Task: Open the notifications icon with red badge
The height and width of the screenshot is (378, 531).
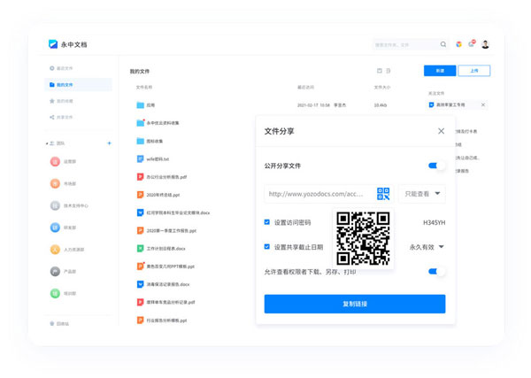Action: (x=472, y=44)
